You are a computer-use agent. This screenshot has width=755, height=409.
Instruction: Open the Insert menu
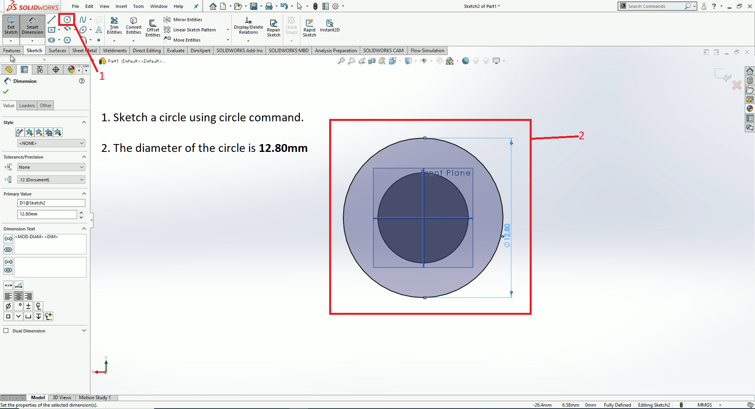[x=121, y=6]
